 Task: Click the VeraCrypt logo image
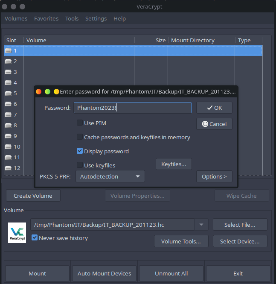pyautogui.click(x=17, y=233)
